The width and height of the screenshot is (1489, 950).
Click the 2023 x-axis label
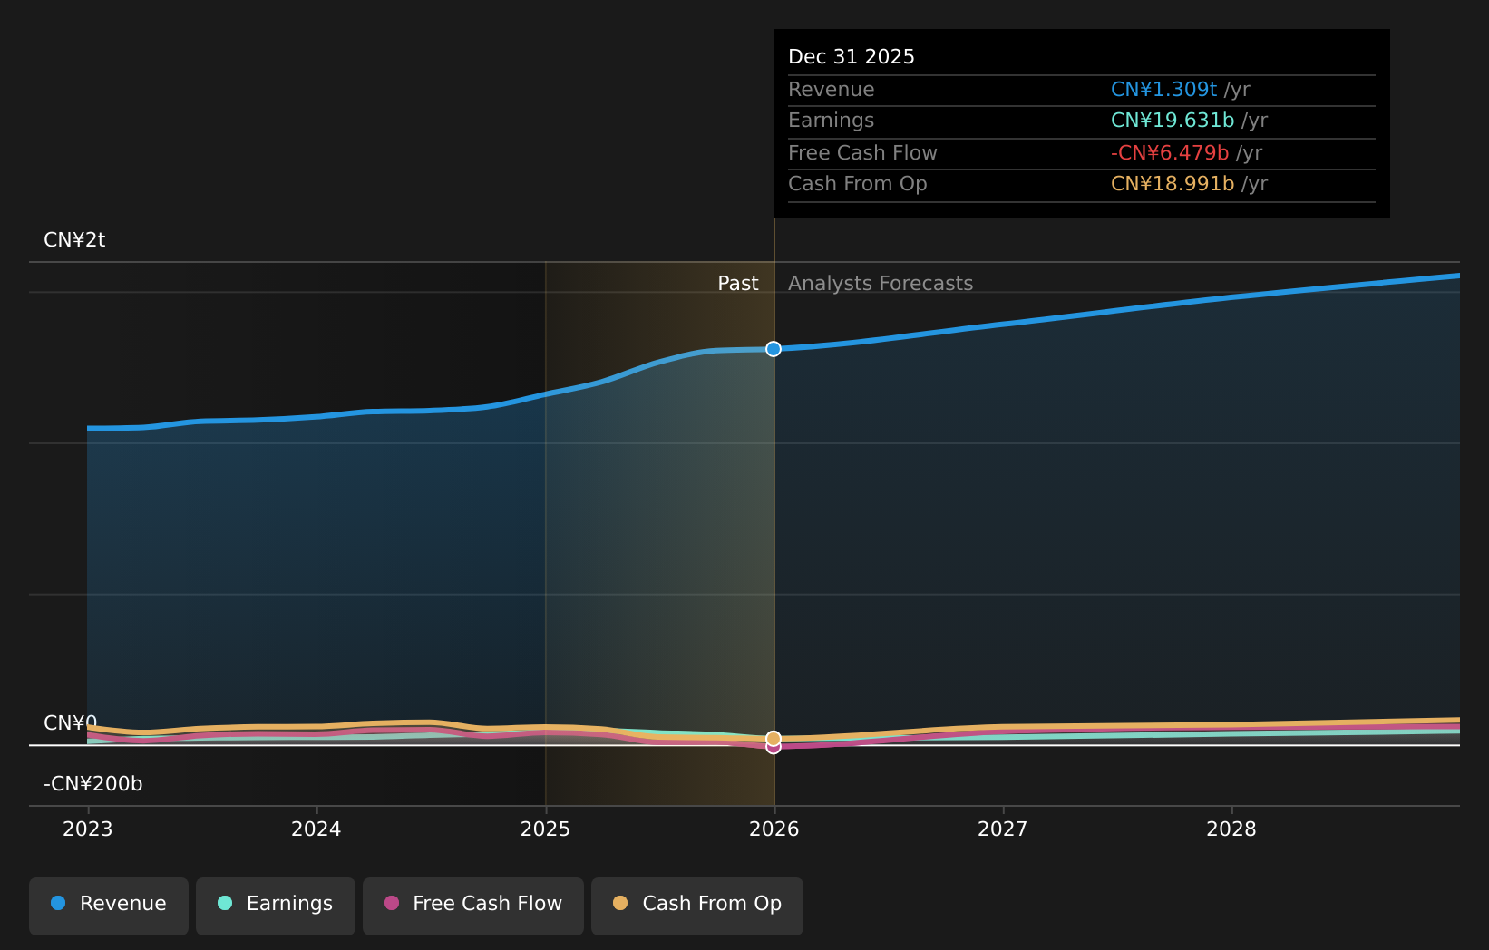(x=88, y=829)
